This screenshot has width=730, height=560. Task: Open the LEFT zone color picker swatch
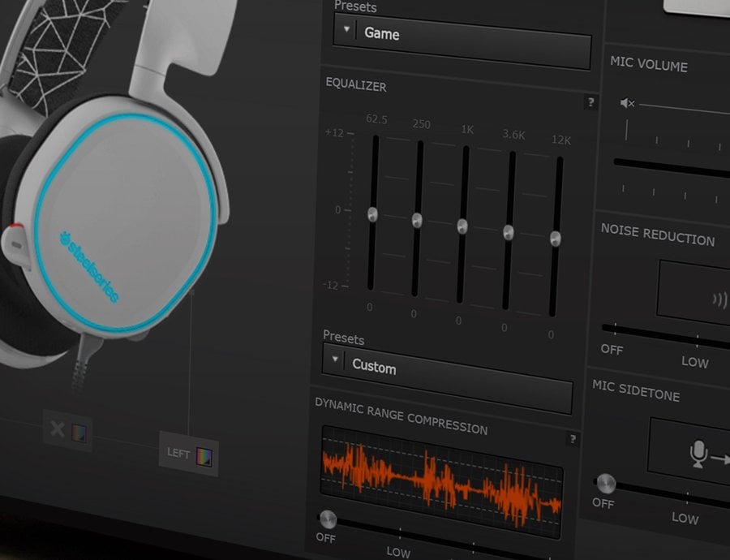point(204,456)
